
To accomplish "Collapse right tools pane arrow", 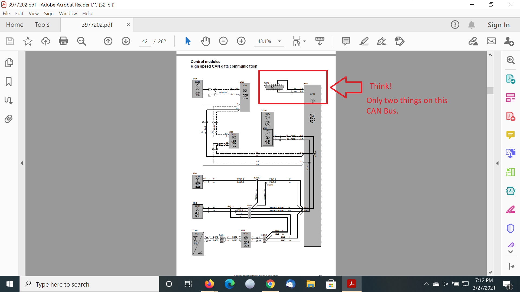I will [497, 163].
